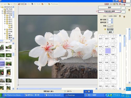Click the 預覽 zoom slider handle
The height and width of the screenshot is (98, 131).
click(x=65, y=91)
